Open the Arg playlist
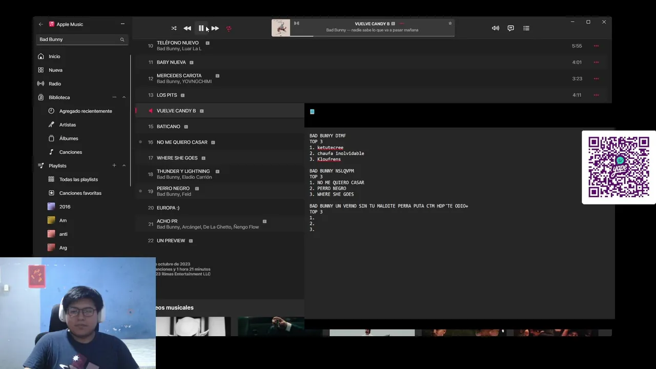This screenshot has height=369, width=656. click(63, 248)
